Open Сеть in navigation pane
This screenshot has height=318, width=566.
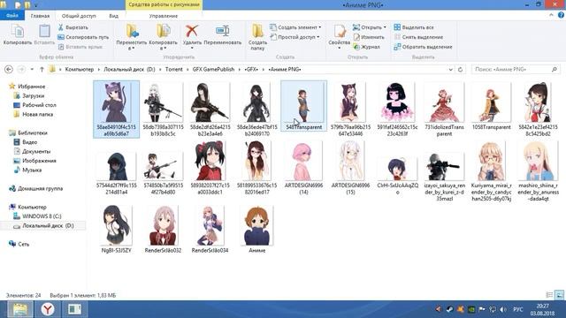click(x=24, y=244)
